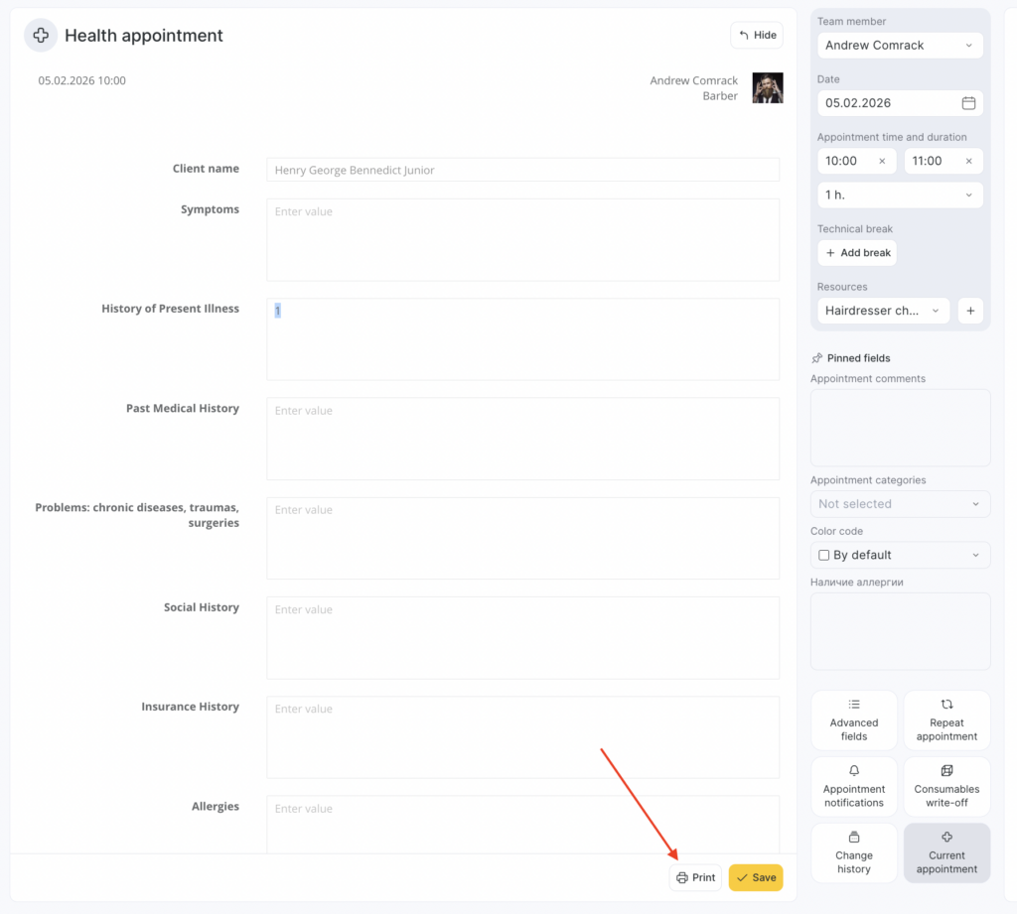Clear the 10:00 start time
This screenshot has width=1017, height=914.
882,161
